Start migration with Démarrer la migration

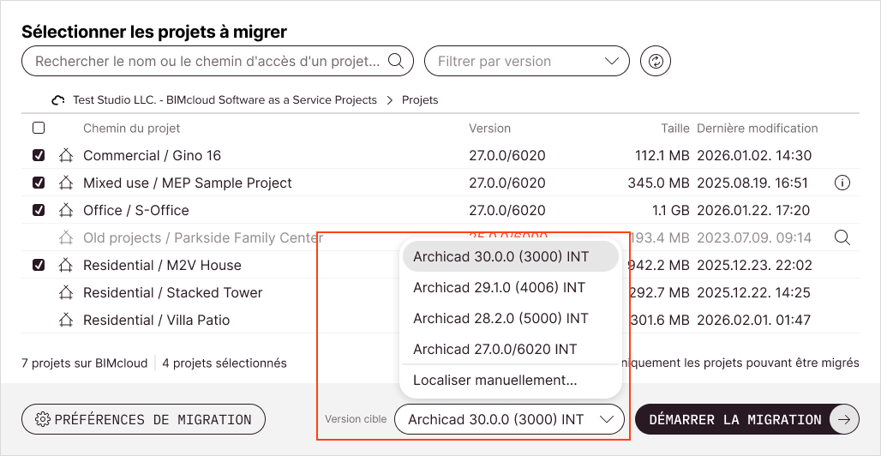coord(747,419)
